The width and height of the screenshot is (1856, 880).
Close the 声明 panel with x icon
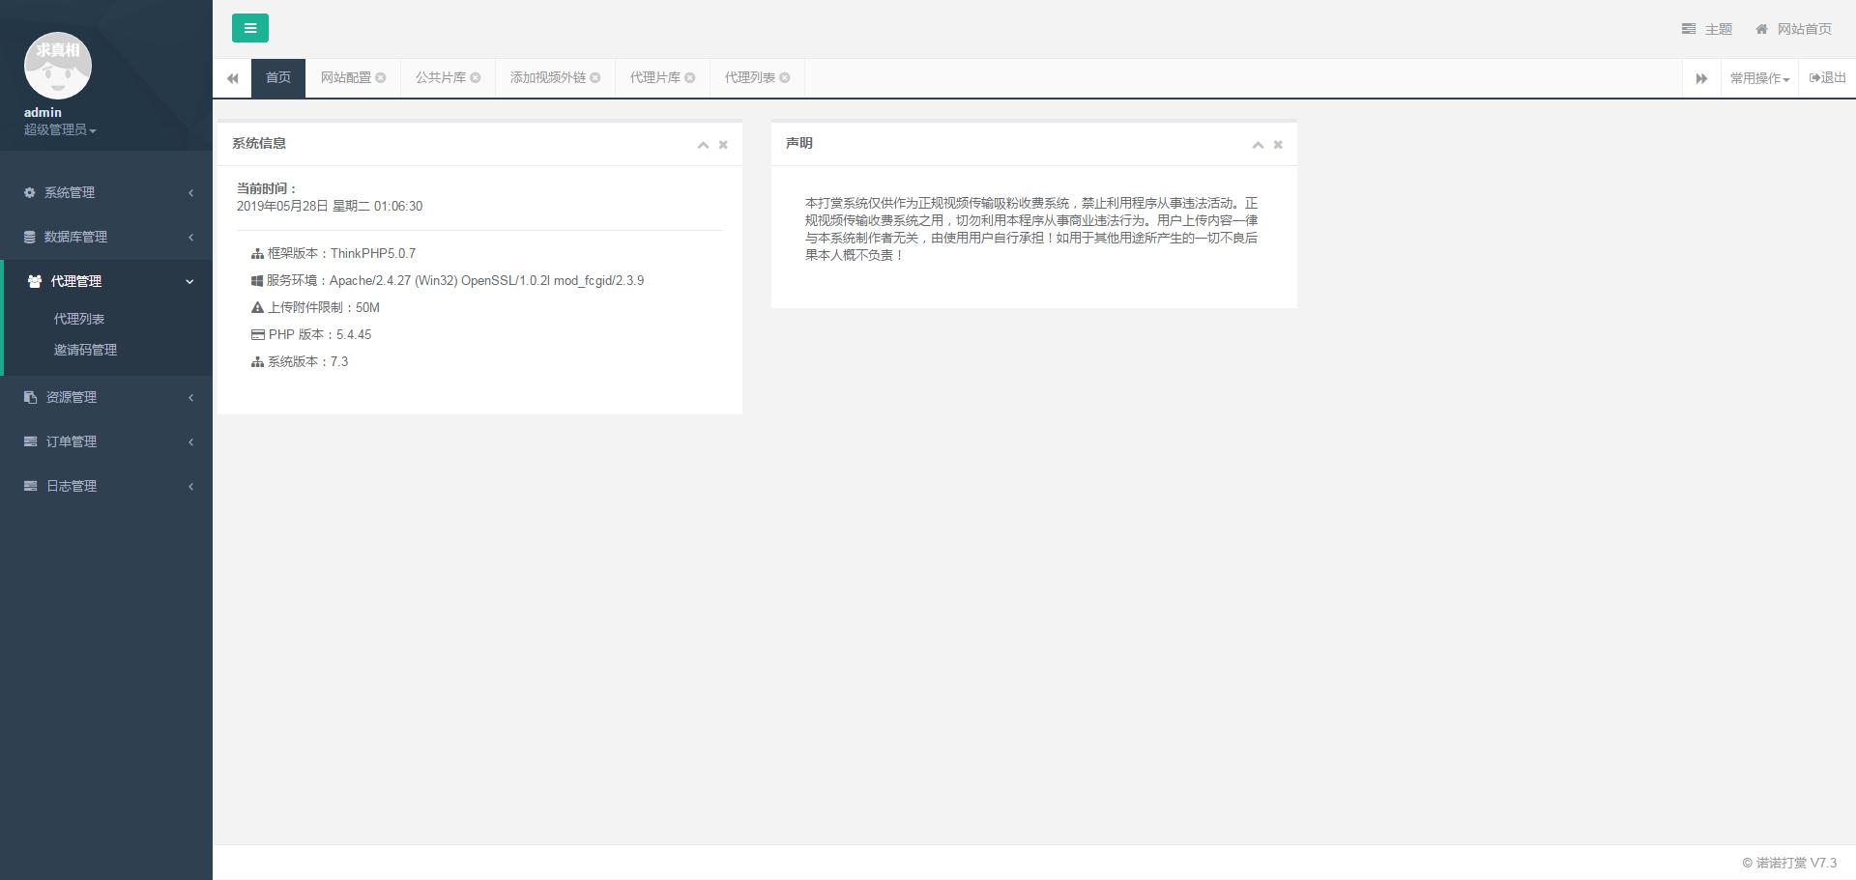tap(1278, 145)
